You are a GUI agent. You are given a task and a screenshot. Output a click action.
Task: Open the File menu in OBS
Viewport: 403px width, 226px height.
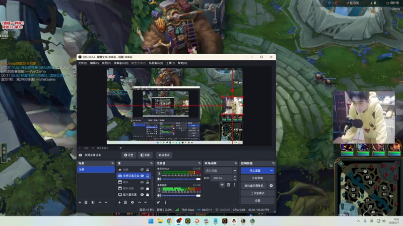pos(83,63)
